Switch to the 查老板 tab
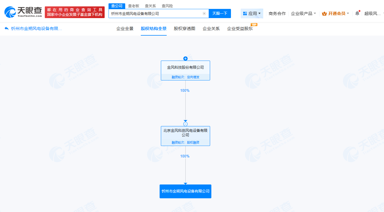The image size is (384, 212). point(134,6)
